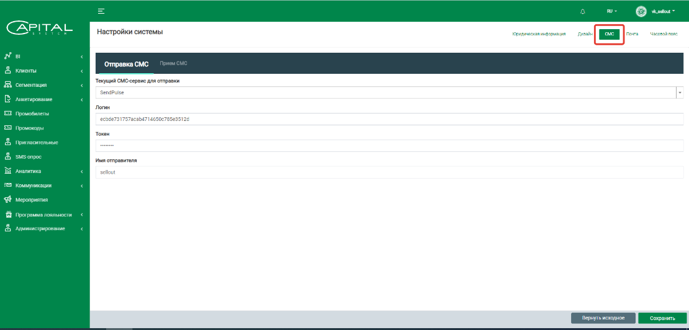
Task: Open the Промобилеты menu item
Action: (32, 114)
